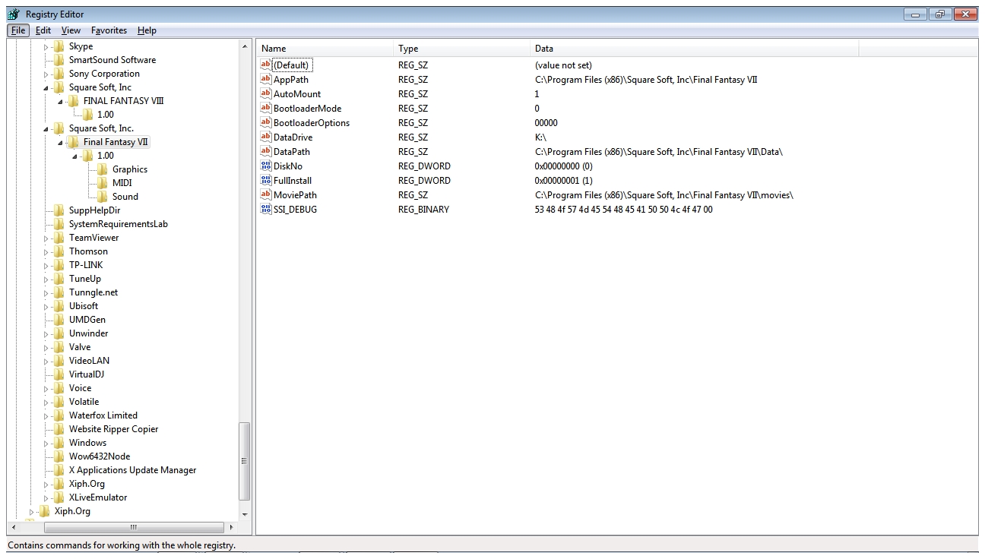Click the MoviePath string value icon
The height and width of the screenshot is (559, 985).
click(x=266, y=194)
